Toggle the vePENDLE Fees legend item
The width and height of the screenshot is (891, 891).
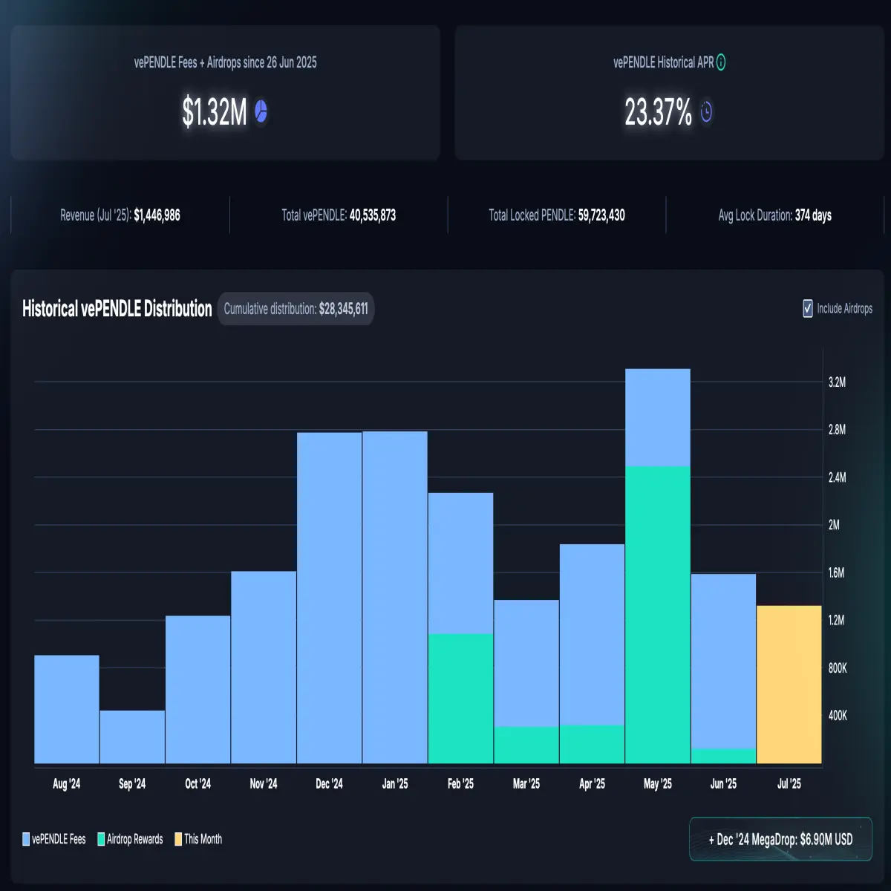pyautogui.click(x=53, y=839)
